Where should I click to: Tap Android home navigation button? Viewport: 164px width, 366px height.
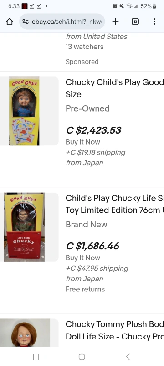click(82, 356)
